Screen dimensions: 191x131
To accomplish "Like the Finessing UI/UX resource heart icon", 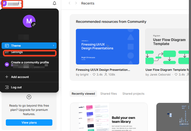I will 94,74.
